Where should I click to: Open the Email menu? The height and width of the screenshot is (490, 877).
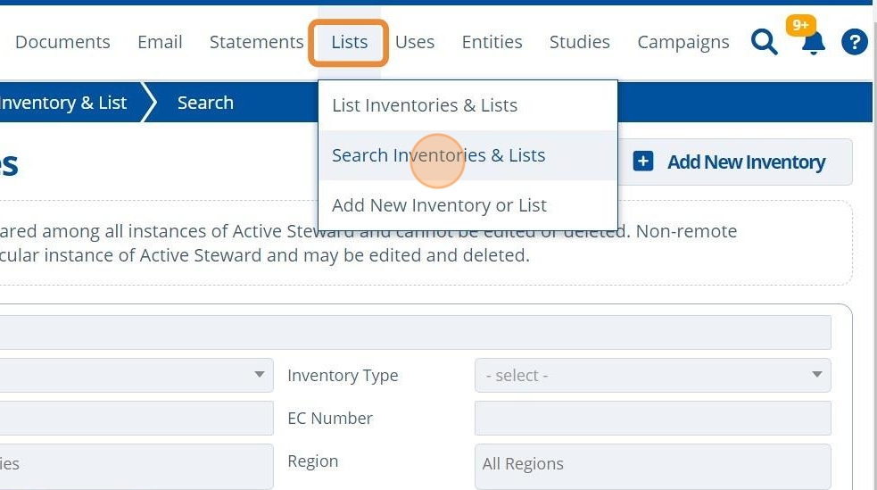(160, 42)
